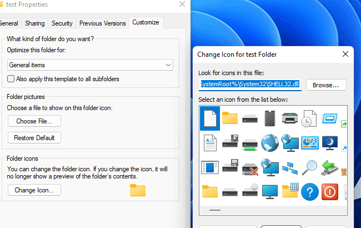Pick the floppy drive icon in third row
Image resolution: width=361 pixels, height=228 pixels.
coord(230,166)
